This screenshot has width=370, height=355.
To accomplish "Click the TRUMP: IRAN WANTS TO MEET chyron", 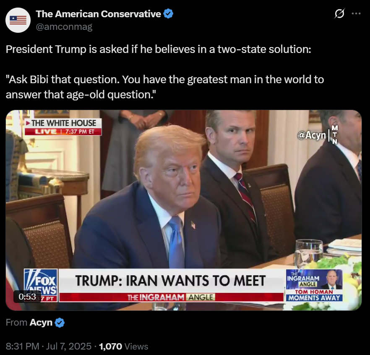I will (x=171, y=281).
